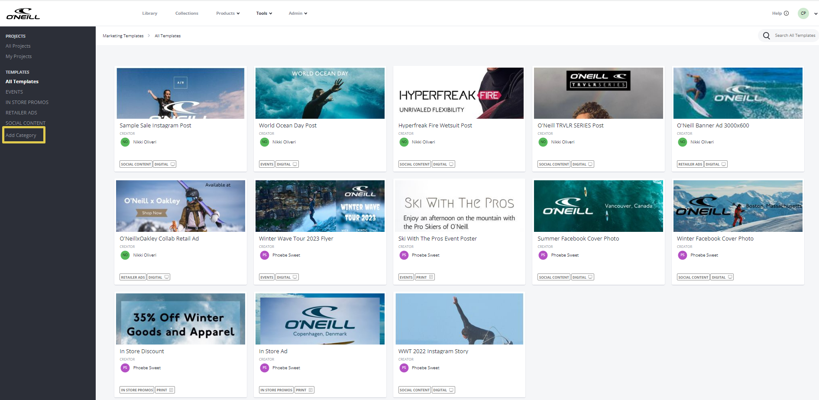
Task: Open Winter Facebook Cover Photo thumbnail
Action: pyautogui.click(x=738, y=206)
